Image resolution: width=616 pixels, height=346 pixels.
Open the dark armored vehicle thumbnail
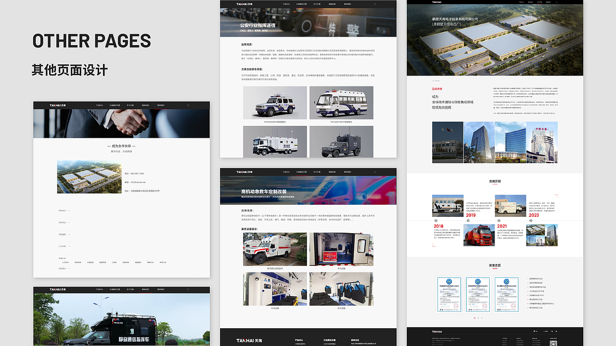(341, 141)
